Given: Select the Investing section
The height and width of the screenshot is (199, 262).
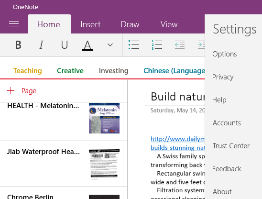Looking at the screenshot, I should [x=114, y=71].
